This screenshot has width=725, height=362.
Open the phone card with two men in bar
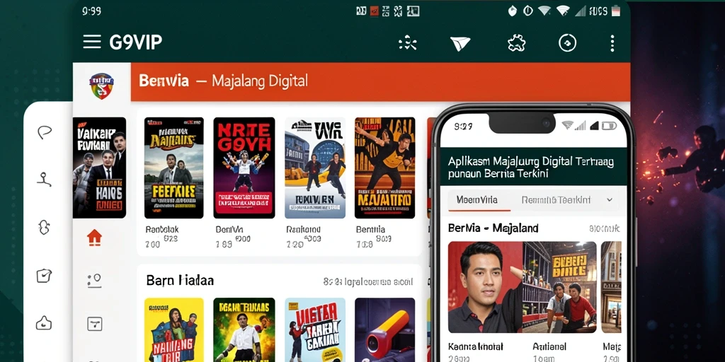tap(560, 287)
